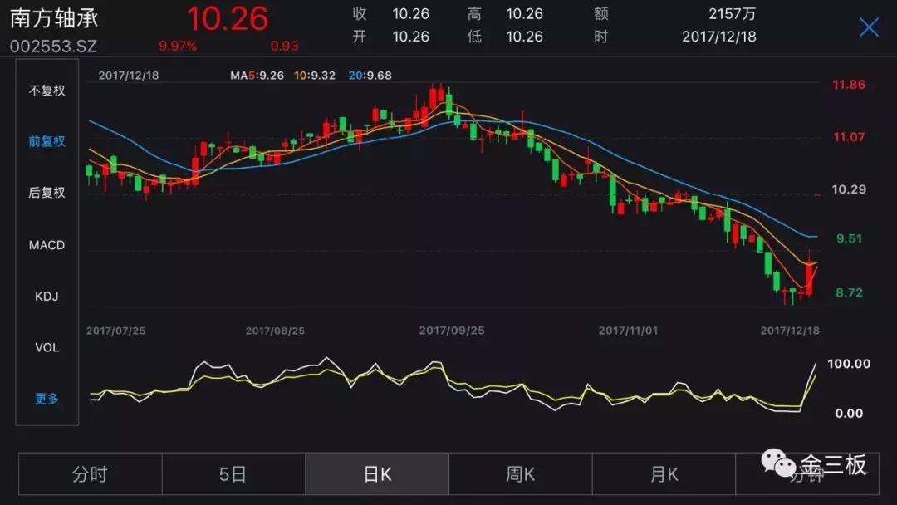This screenshot has height=505, width=897.
Task: Select 前复权 adjustment mode
Action: point(46,141)
